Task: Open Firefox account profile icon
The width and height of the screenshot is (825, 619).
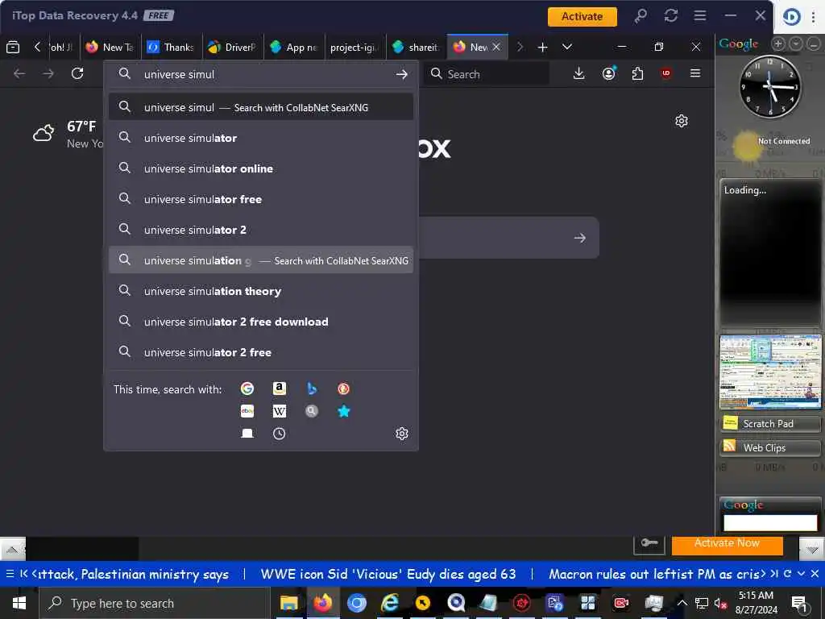Action: [x=609, y=73]
